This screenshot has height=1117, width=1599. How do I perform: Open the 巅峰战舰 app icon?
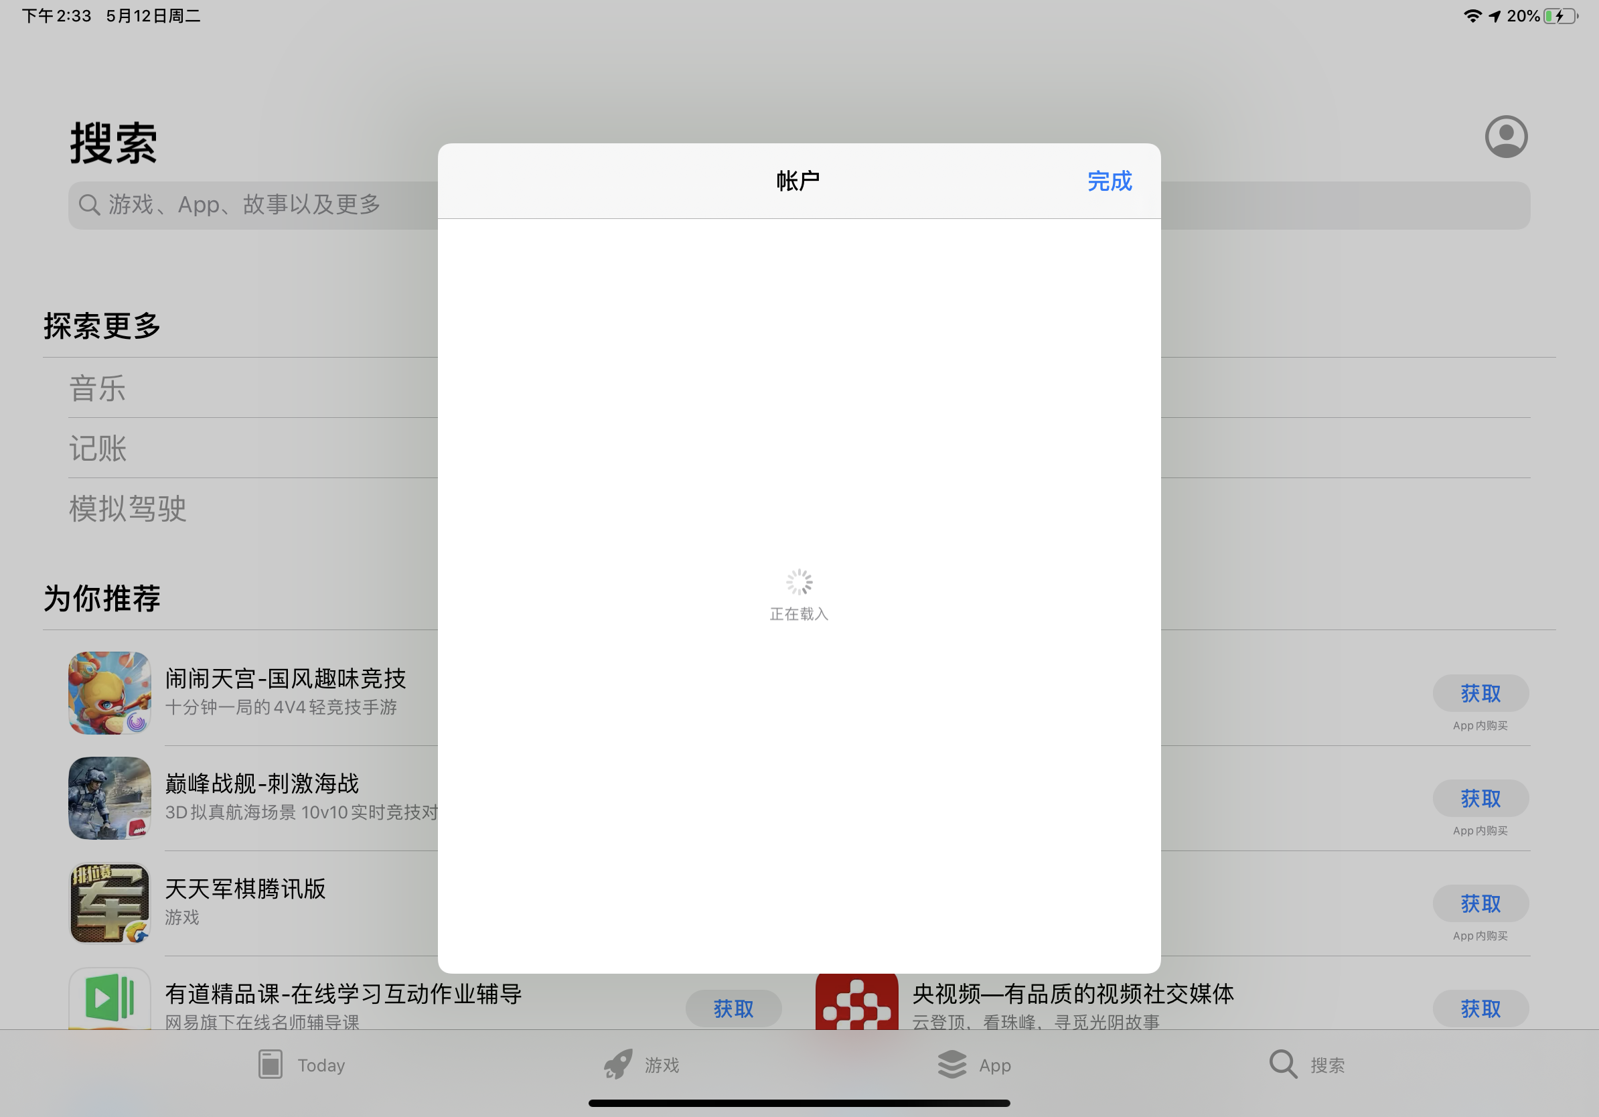click(109, 798)
